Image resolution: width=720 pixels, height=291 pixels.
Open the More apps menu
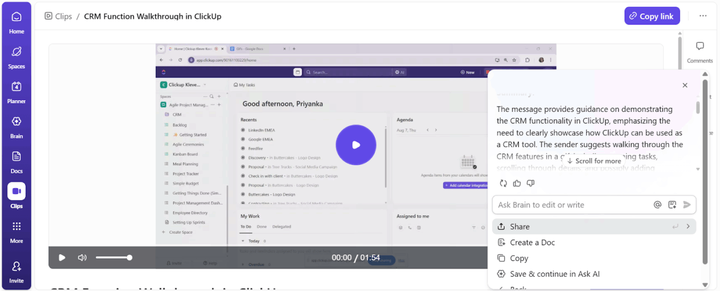point(16,231)
